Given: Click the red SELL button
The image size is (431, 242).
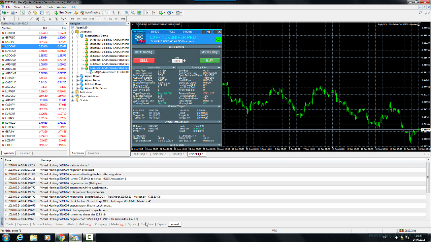Looking at the screenshot, I should point(144,61).
